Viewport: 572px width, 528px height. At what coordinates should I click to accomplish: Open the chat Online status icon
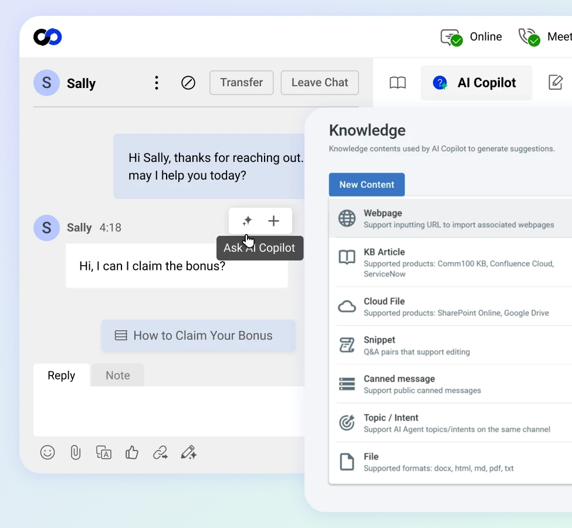pyautogui.click(x=452, y=37)
